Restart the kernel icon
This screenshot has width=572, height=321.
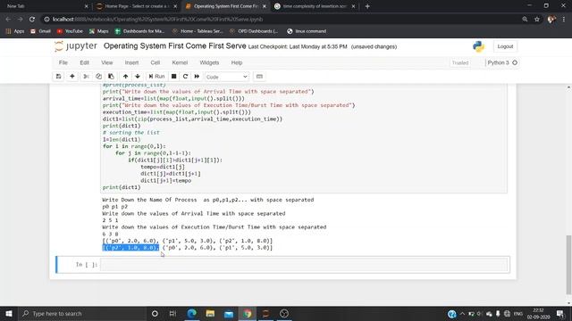(185, 77)
